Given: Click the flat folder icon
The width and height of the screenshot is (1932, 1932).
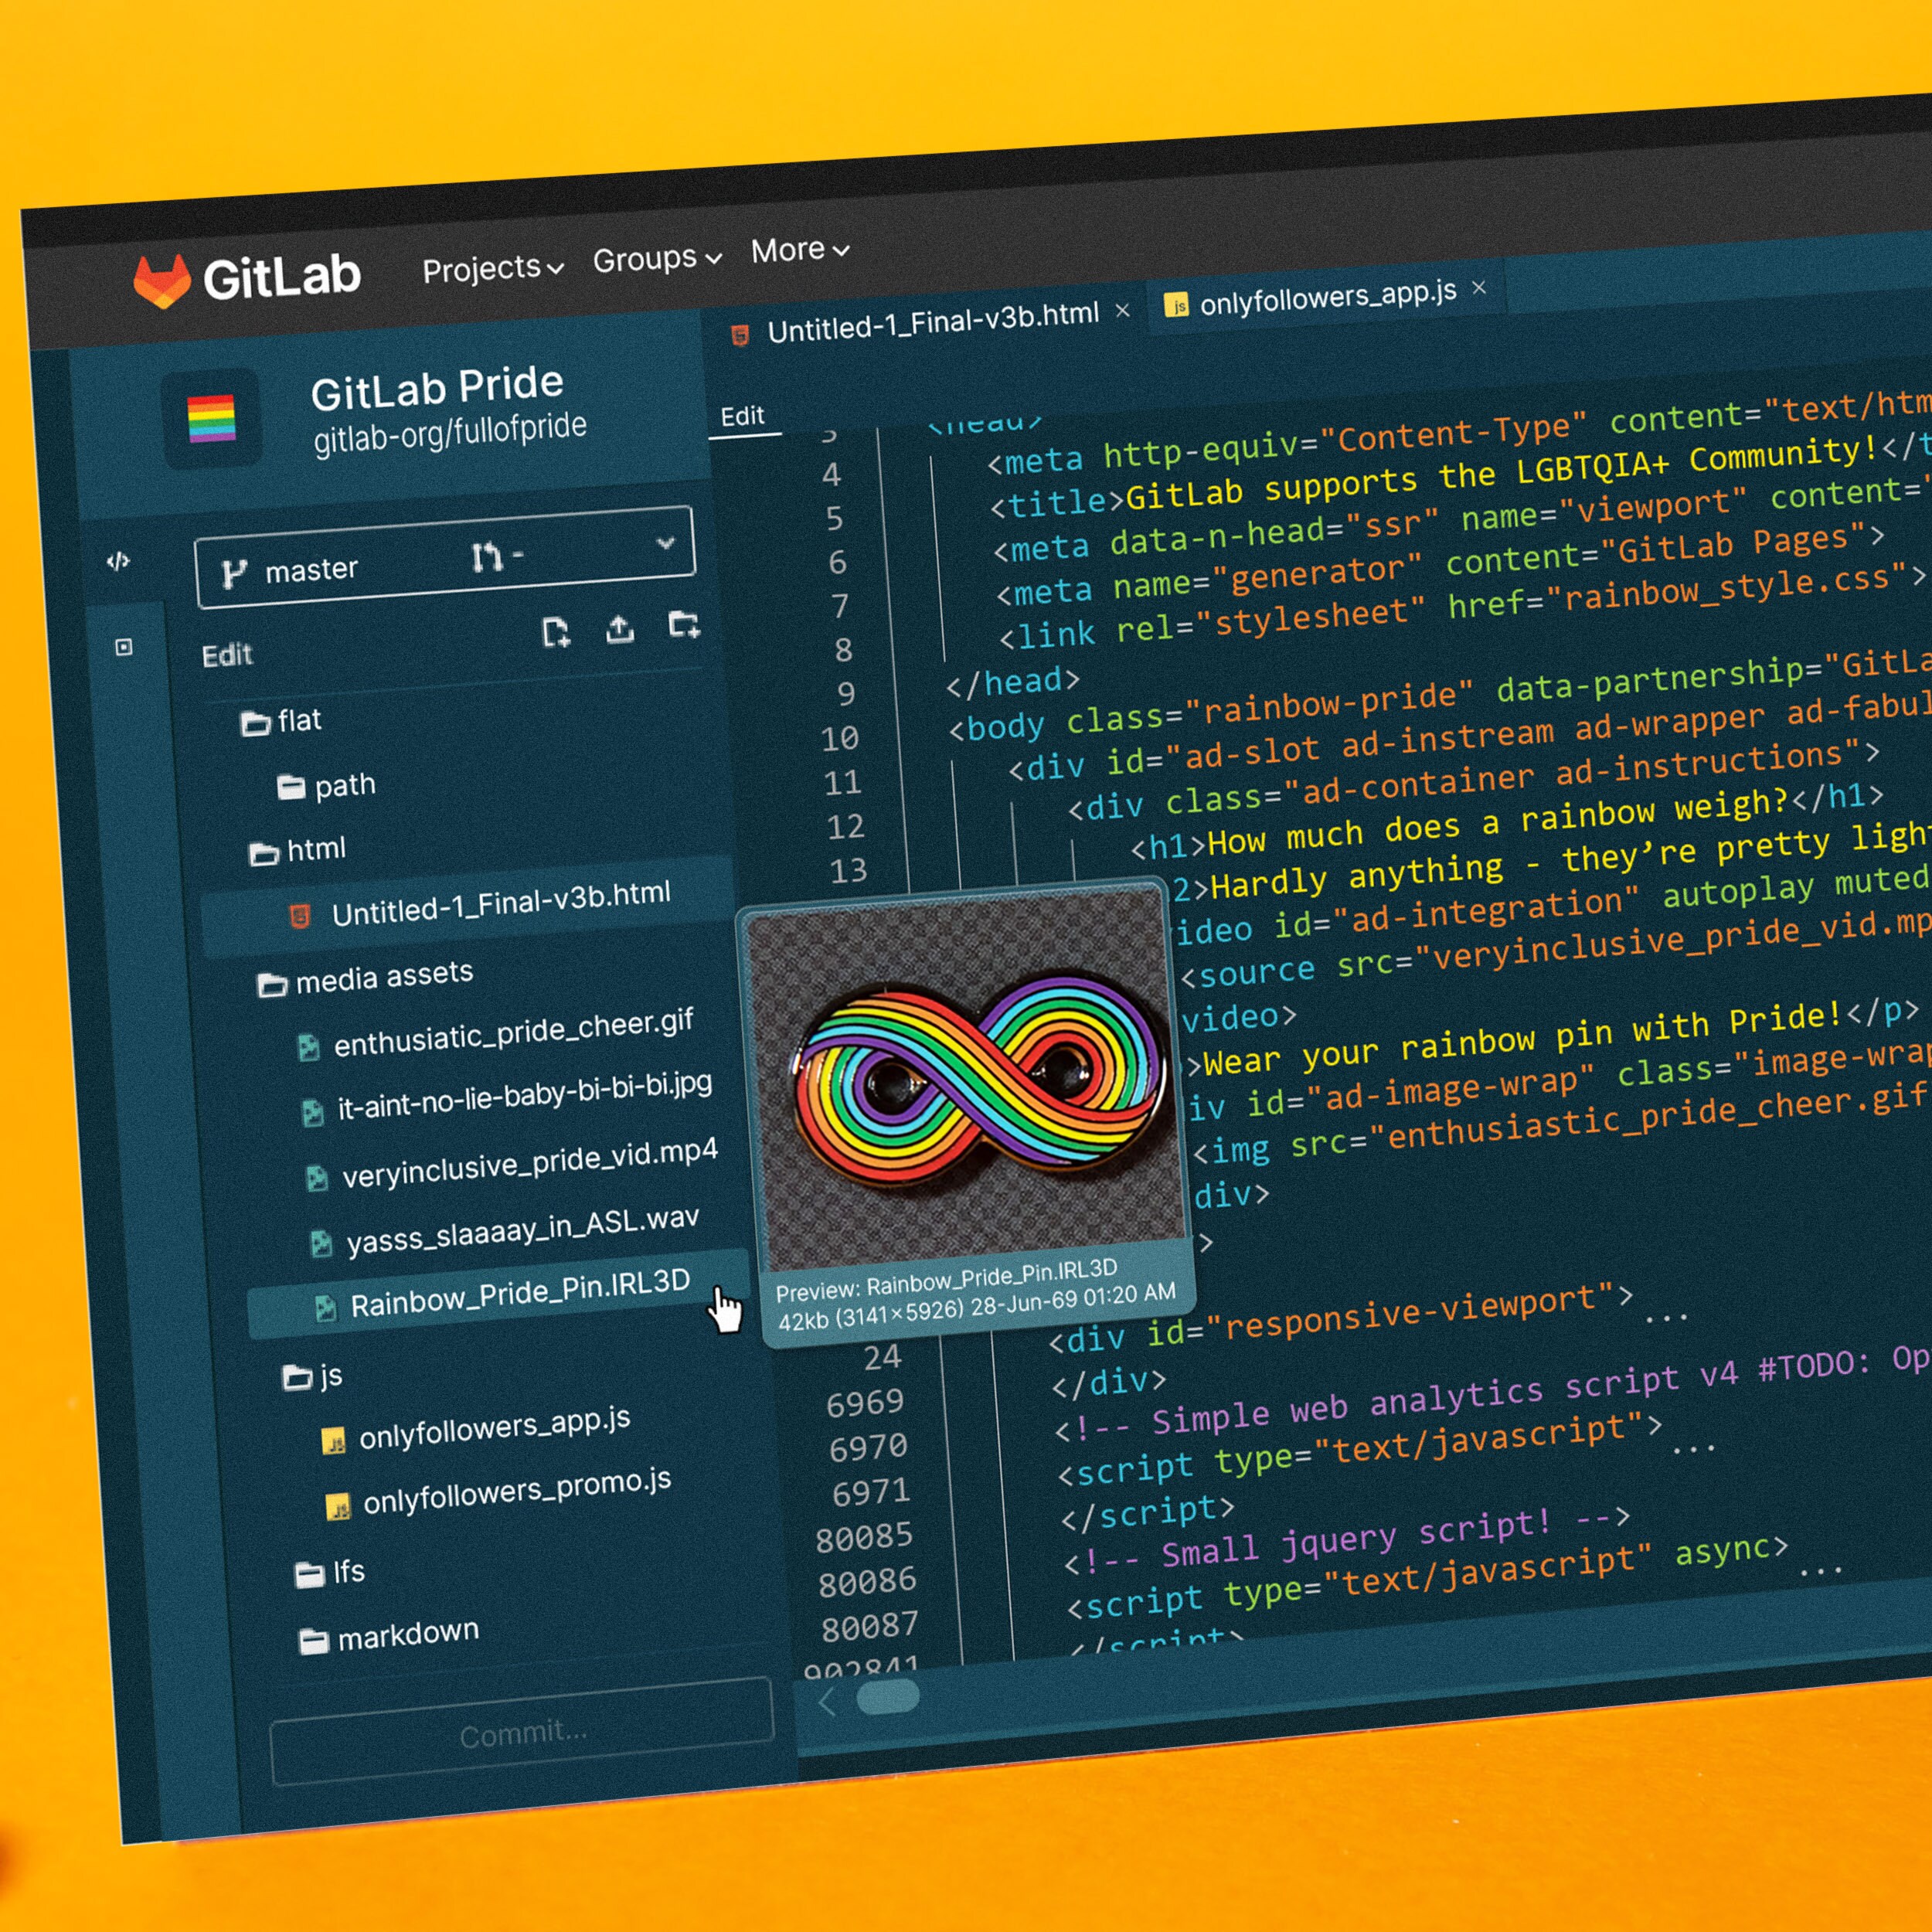Looking at the screenshot, I should click(x=255, y=723).
